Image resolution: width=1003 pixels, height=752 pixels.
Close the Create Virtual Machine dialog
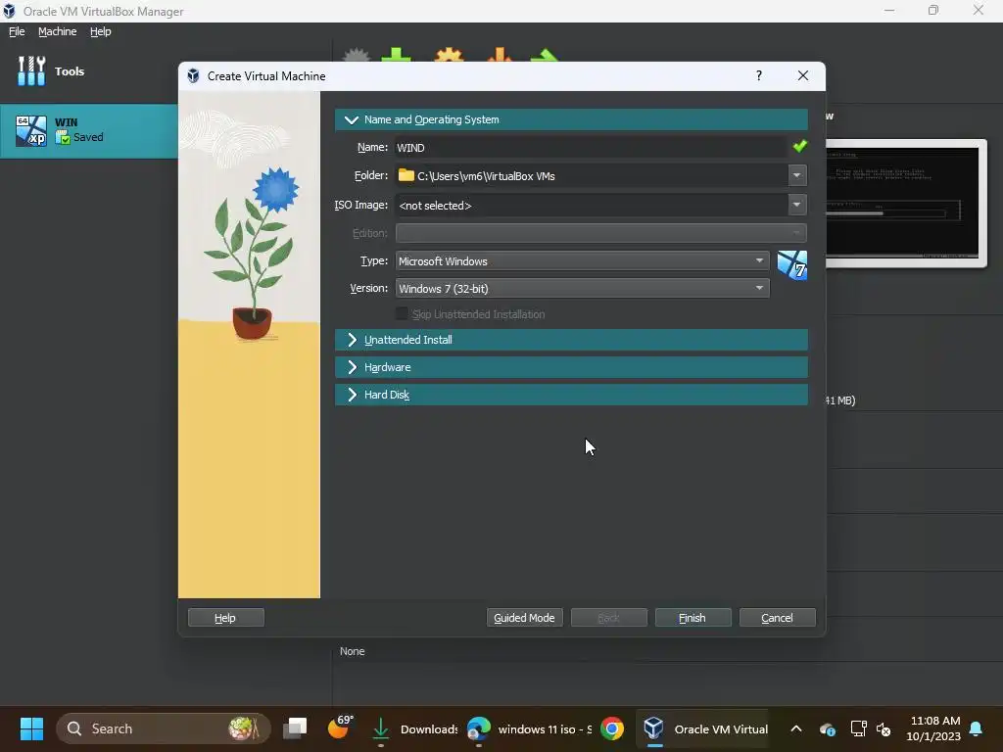(x=803, y=75)
